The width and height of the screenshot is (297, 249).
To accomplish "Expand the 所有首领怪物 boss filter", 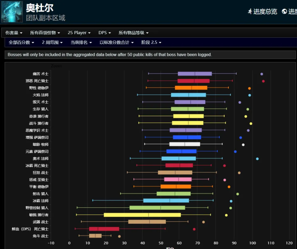I will tap(45, 33).
